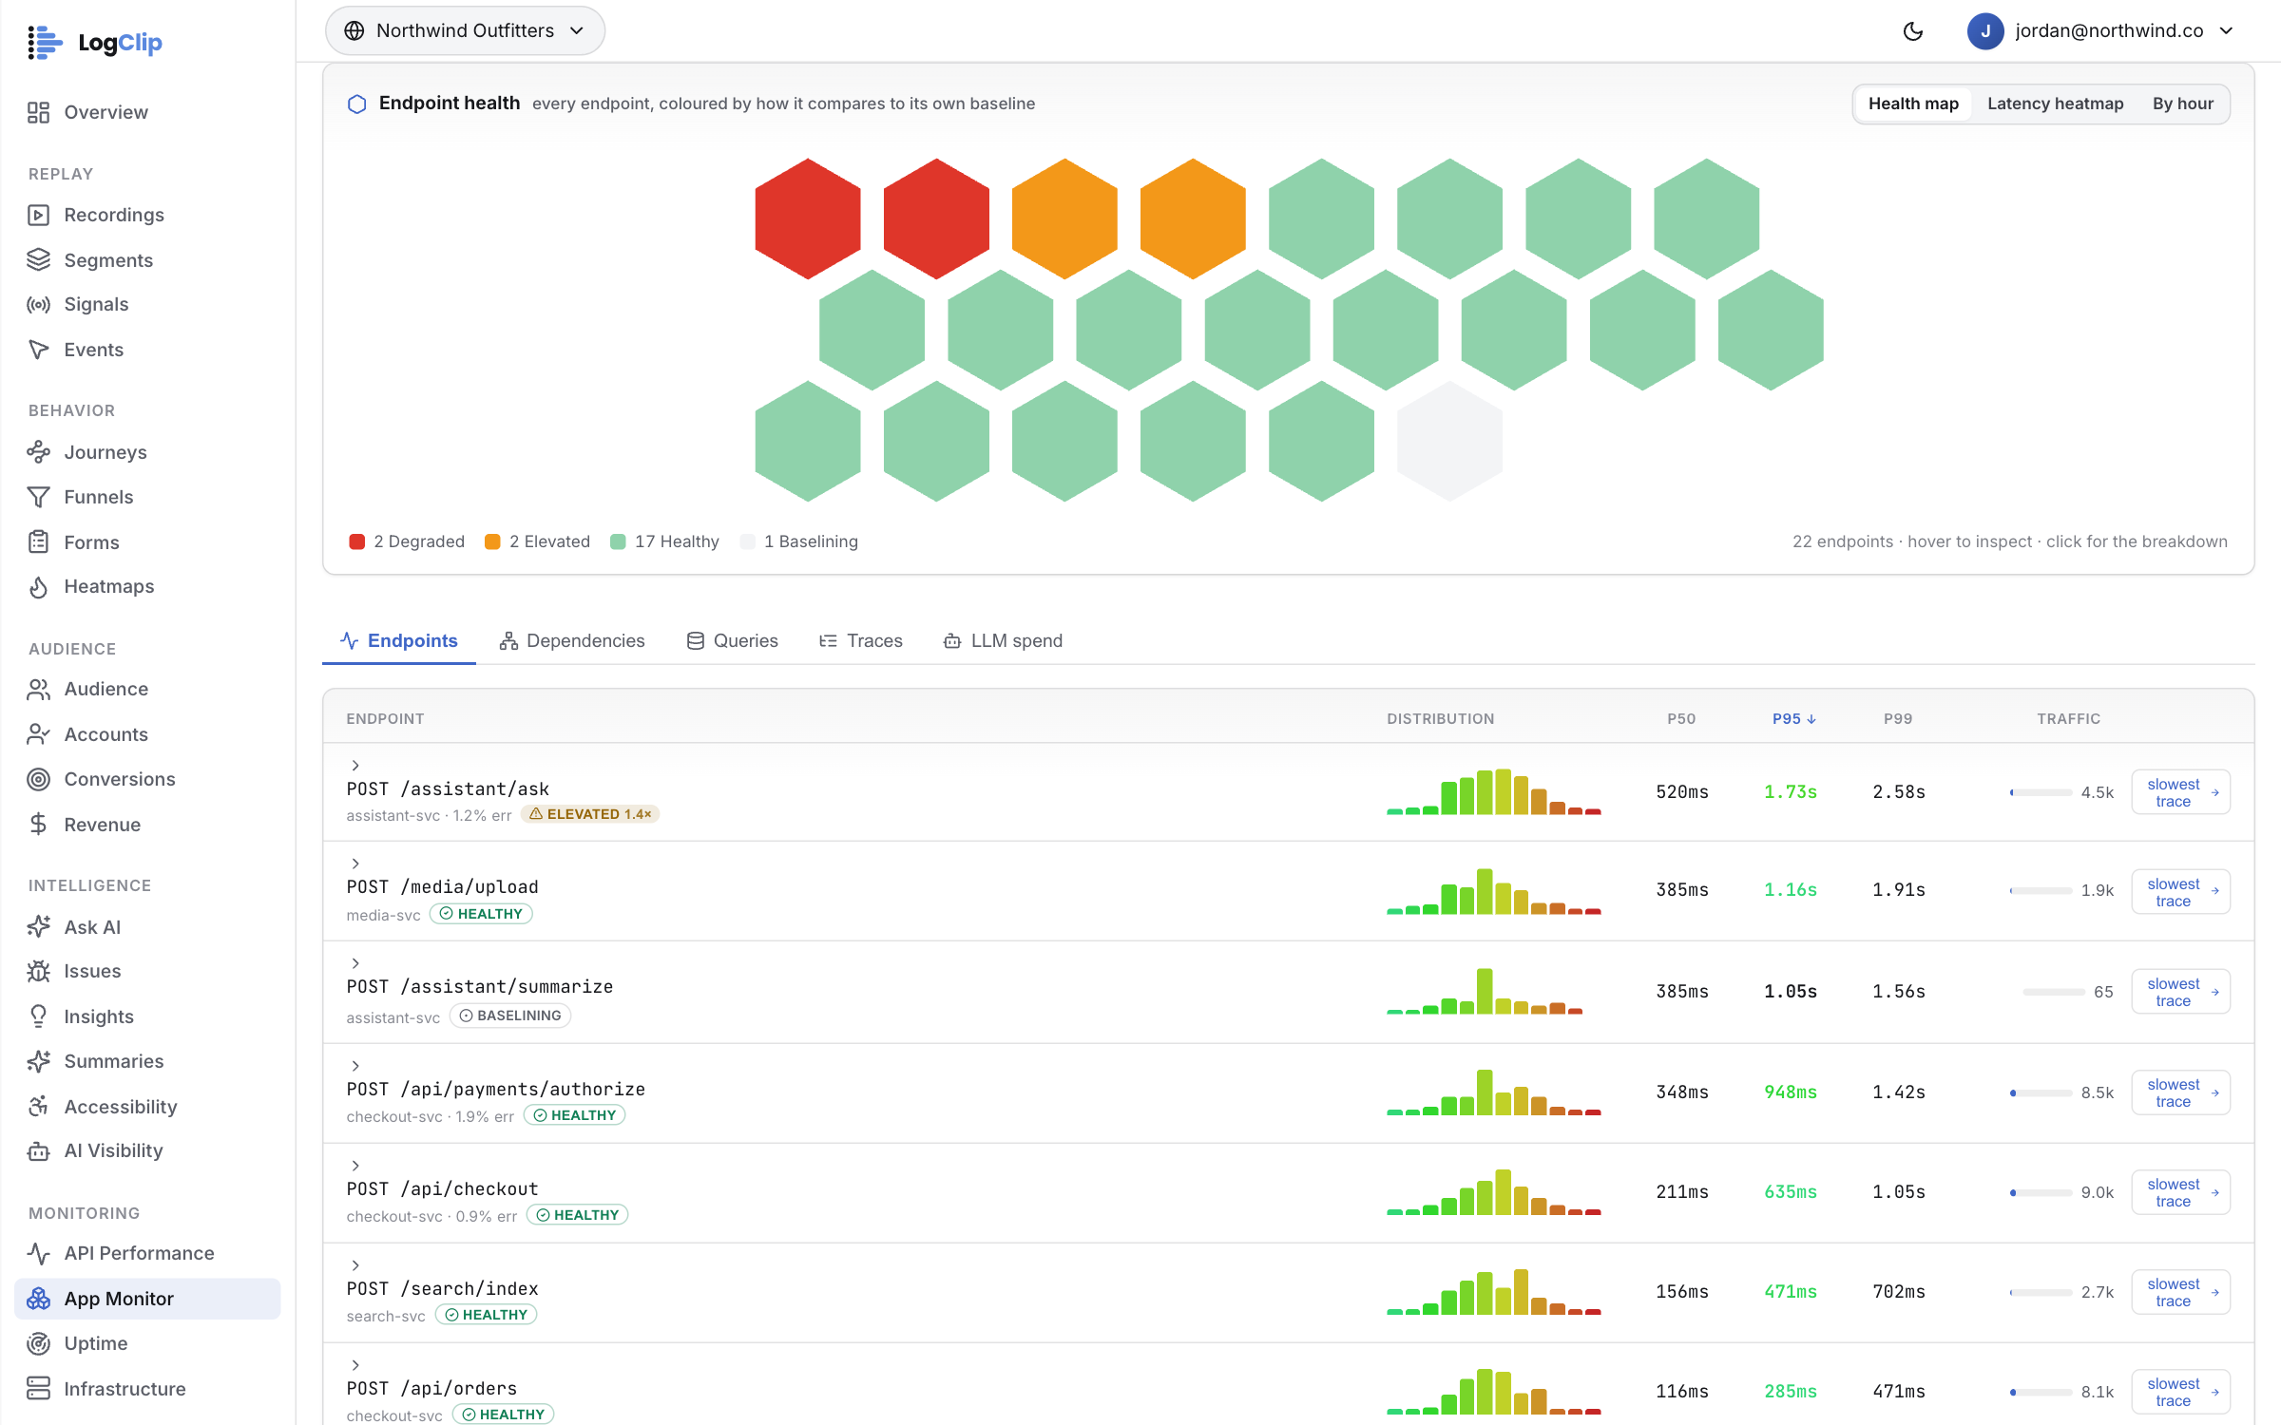Viewport: 2281px width, 1425px height.
Task: Open the Endpoints tab
Action: [399, 640]
